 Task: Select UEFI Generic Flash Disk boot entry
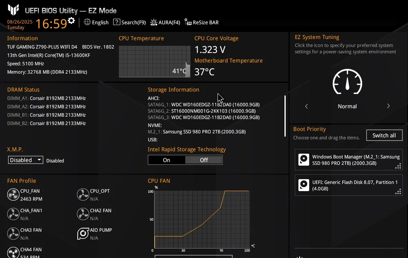tap(349, 185)
